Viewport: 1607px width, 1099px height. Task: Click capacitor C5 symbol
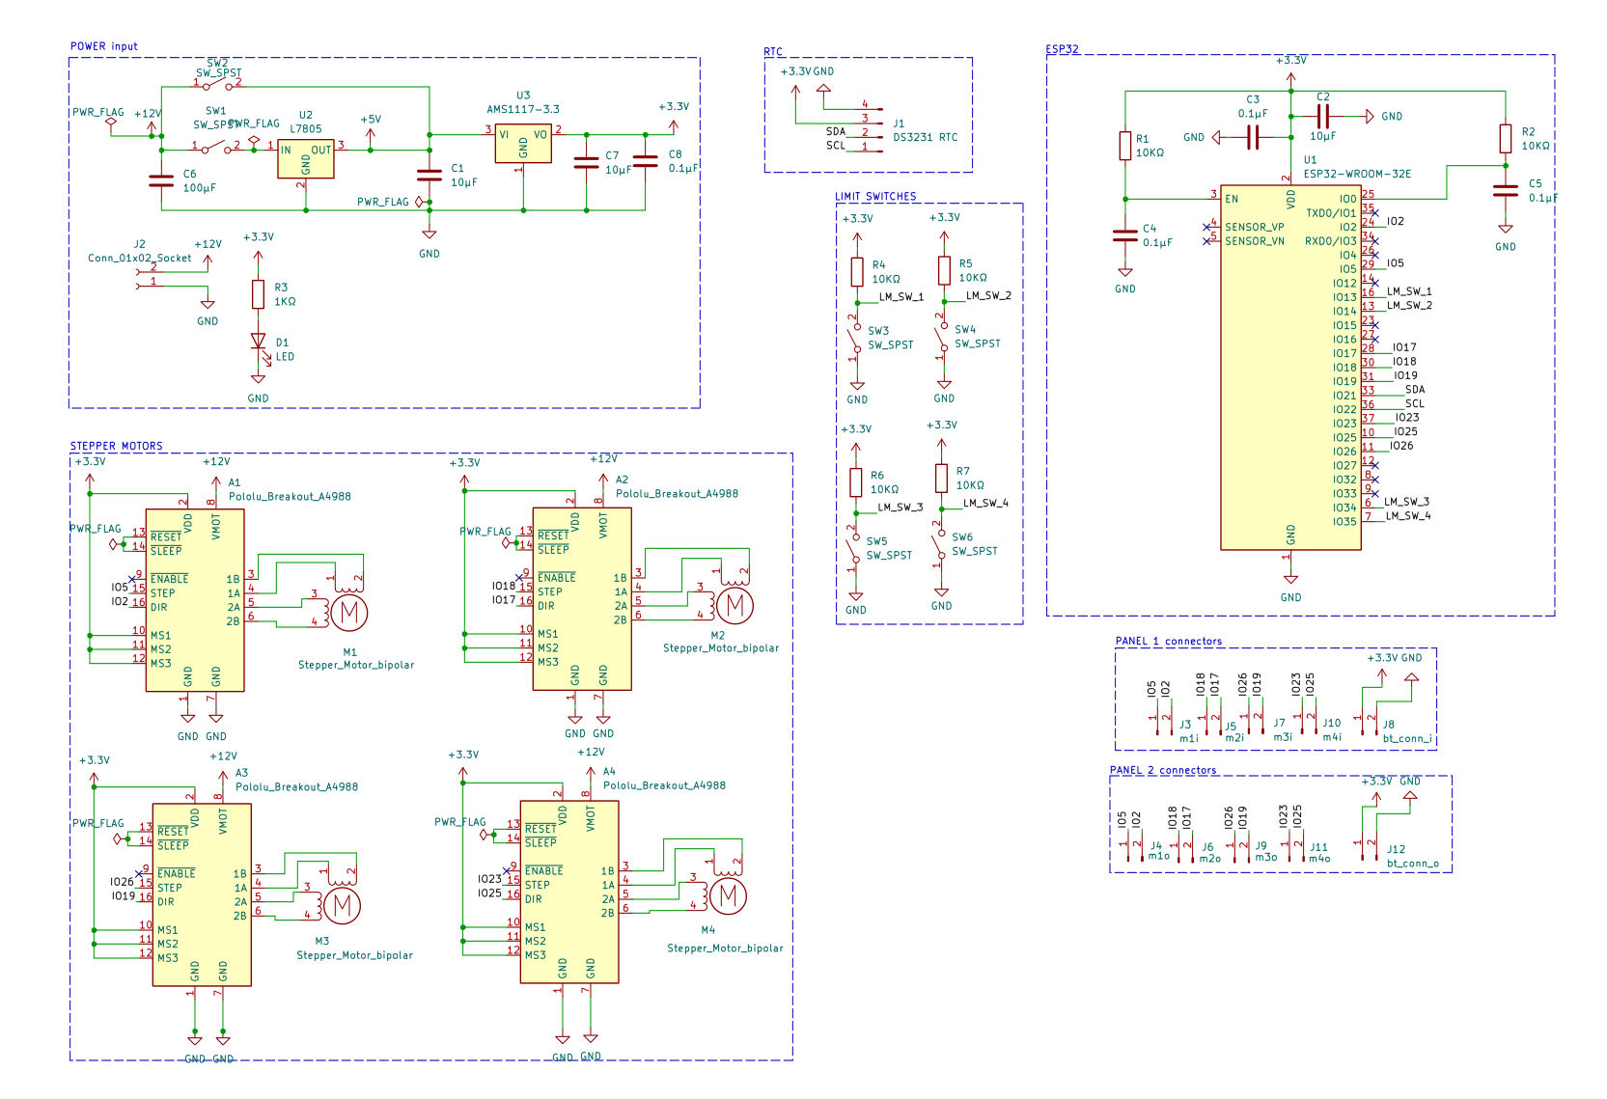(1506, 190)
